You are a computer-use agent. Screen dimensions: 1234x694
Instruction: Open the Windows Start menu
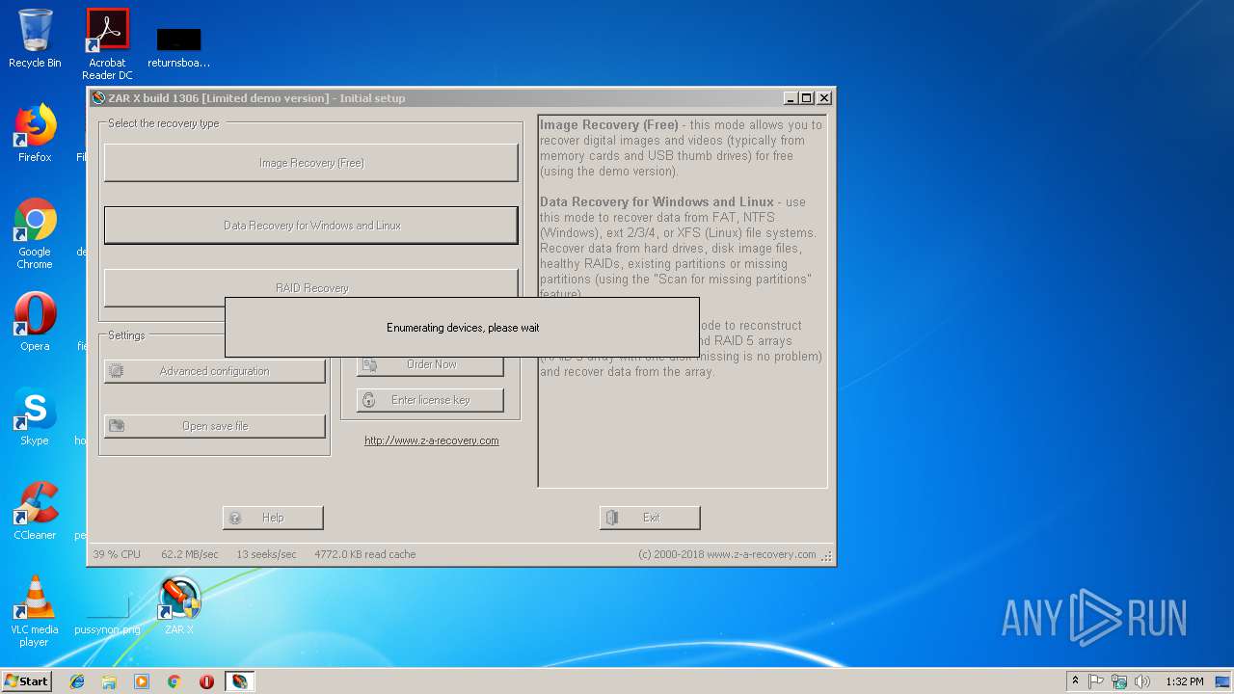(26, 681)
